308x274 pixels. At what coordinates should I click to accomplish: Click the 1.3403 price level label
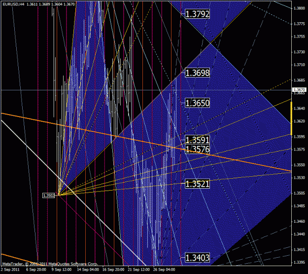[x=198, y=258]
